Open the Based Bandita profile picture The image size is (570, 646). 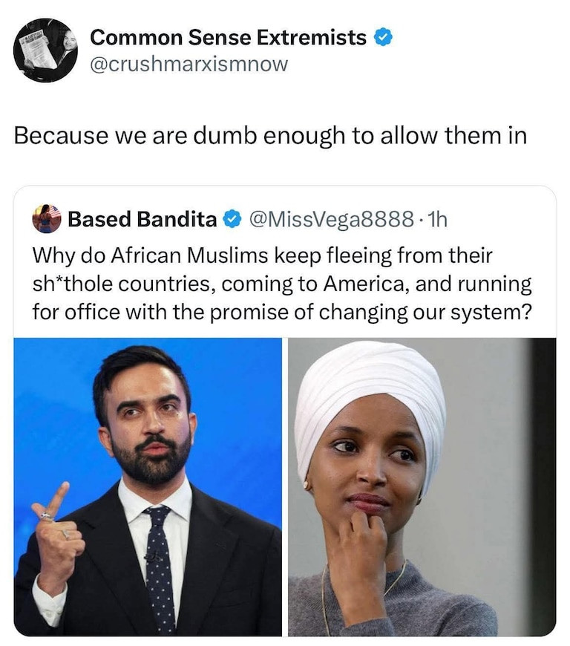click(47, 219)
